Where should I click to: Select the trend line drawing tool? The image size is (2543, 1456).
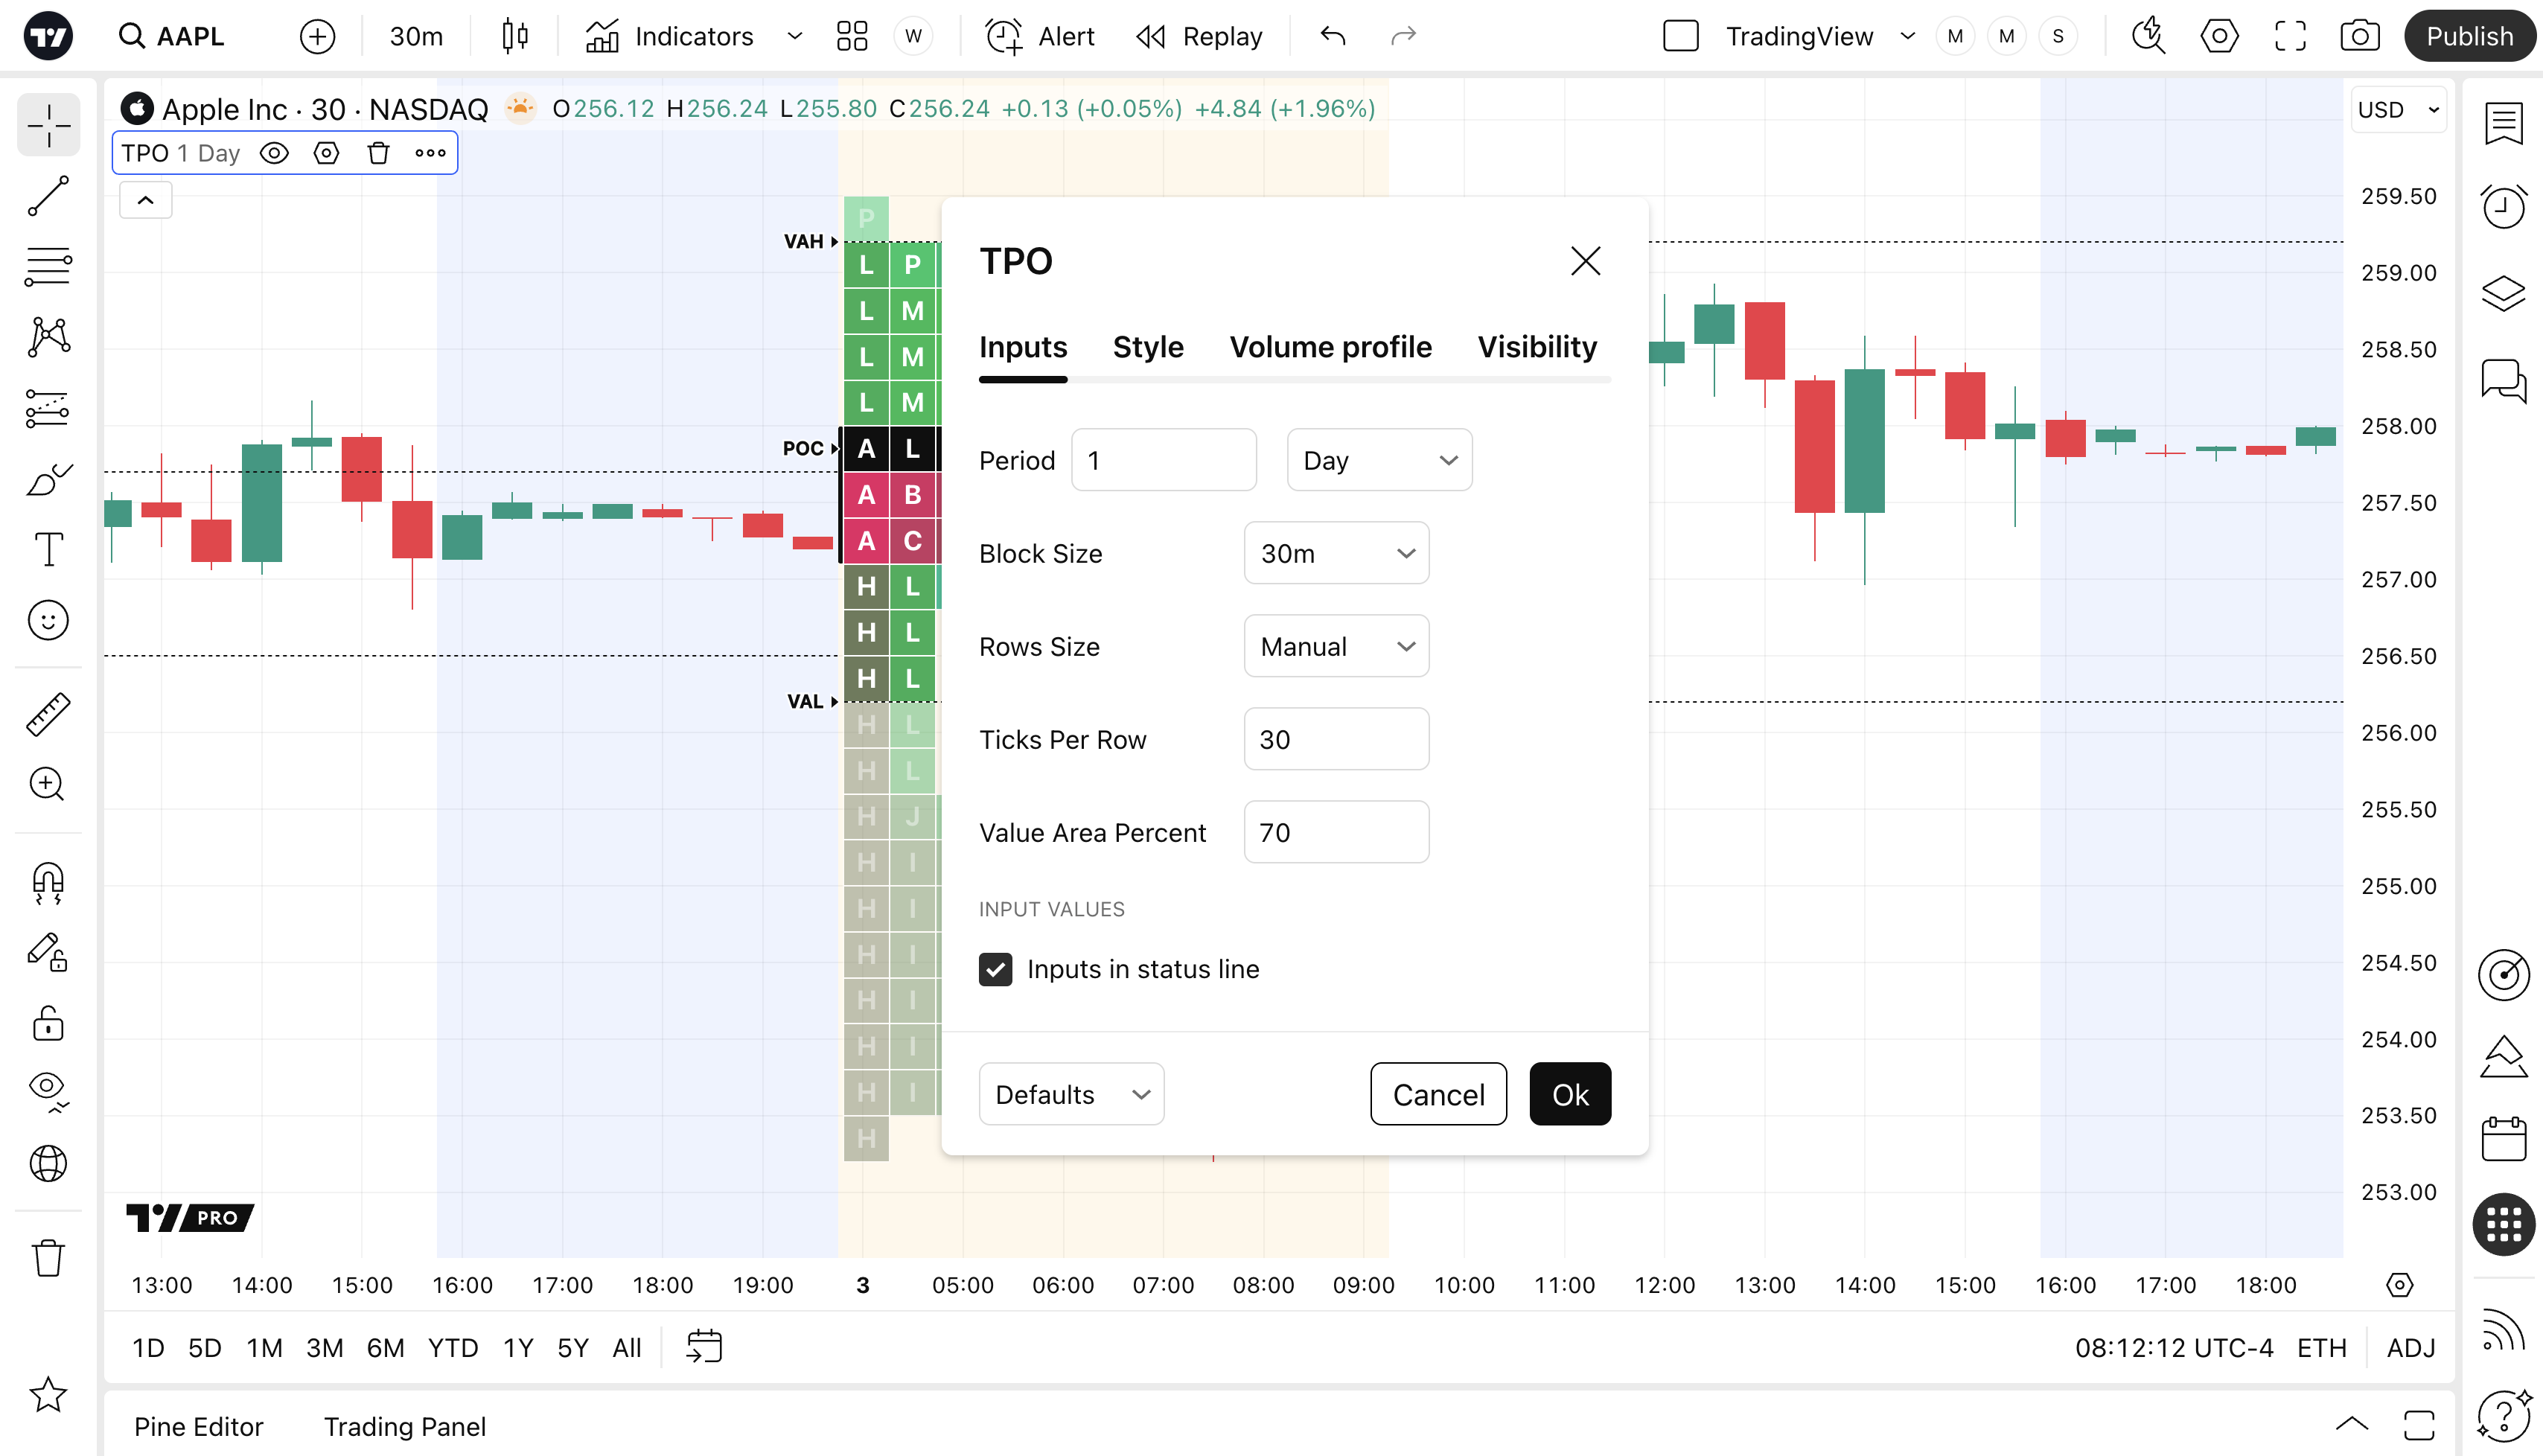click(x=48, y=196)
